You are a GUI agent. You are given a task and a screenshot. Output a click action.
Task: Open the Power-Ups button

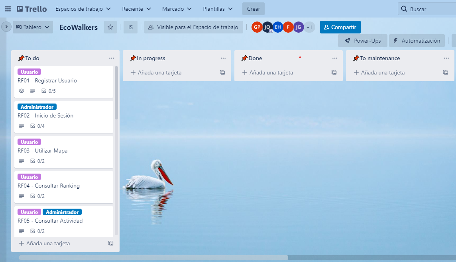coord(363,41)
